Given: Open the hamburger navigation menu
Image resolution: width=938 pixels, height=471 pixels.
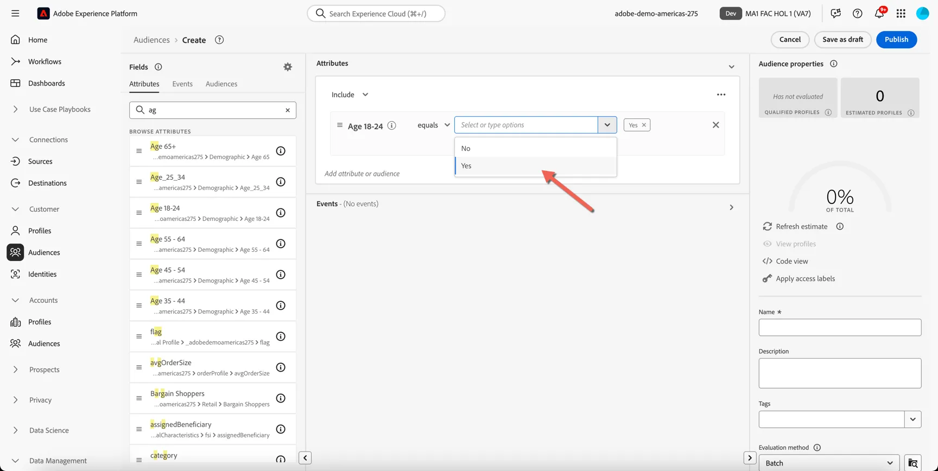Looking at the screenshot, I should [15, 14].
